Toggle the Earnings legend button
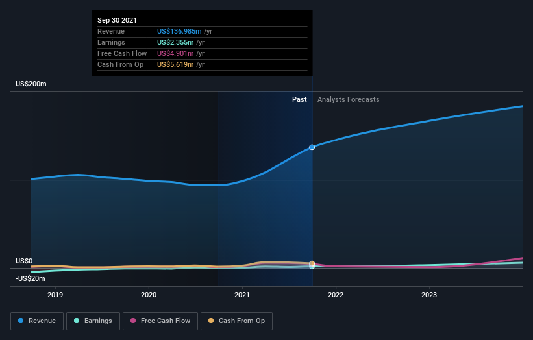533x340 pixels. pos(93,321)
